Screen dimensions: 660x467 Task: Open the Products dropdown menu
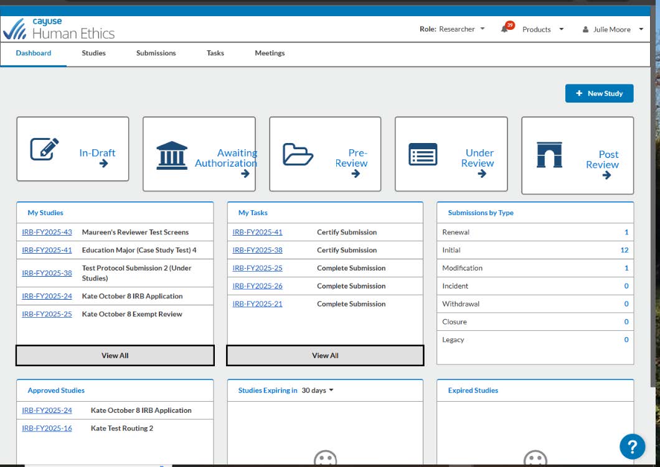pyautogui.click(x=543, y=29)
